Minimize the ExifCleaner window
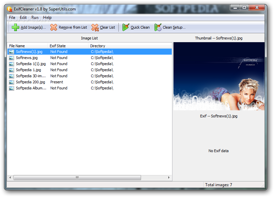Image resolution: width=274 pixels, height=197 pixels. pos(235,8)
